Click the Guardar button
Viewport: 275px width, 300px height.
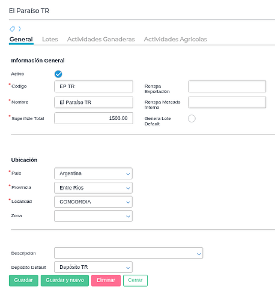click(x=23, y=280)
